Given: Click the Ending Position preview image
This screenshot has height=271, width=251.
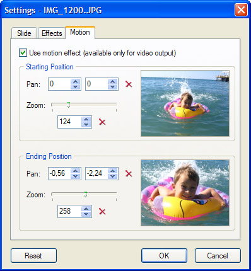Looking at the screenshot, I should pos(185,193).
